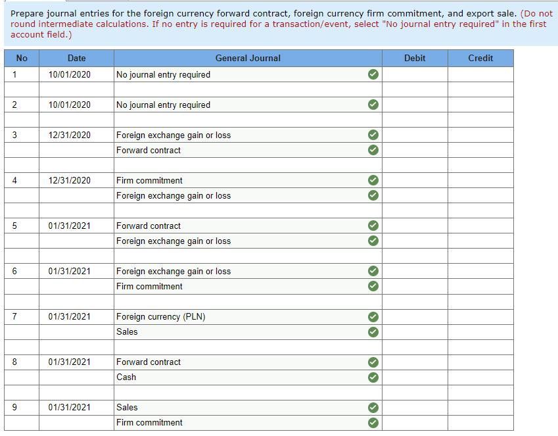Click Debit cell for entry 6 Foreign exchange gain or loss
The height and width of the screenshot is (436, 558).
point(415,271)
